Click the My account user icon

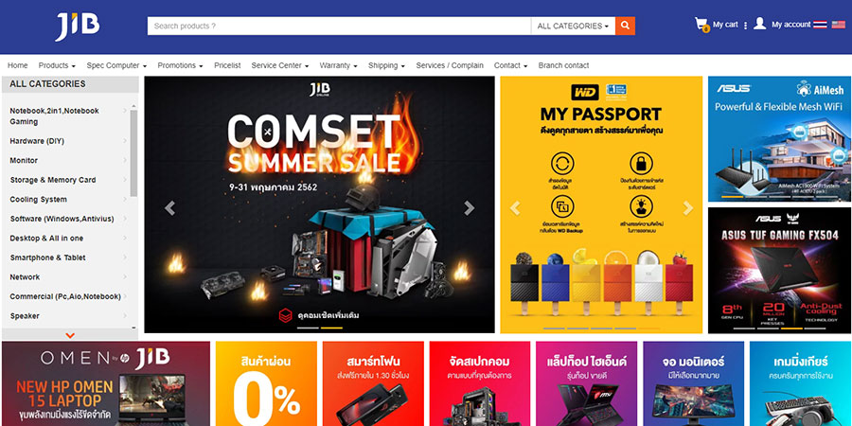point(759,24)
